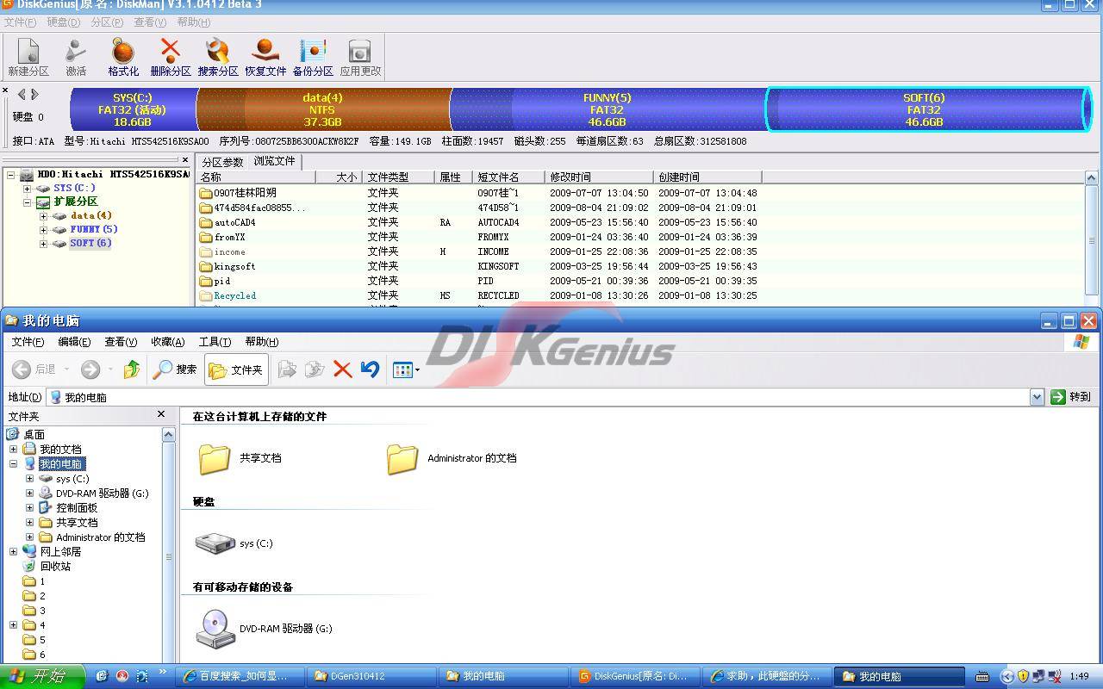Close the 文件夹 folders pane
This screenshot has height=689, width=1103.
click(x=160, y=414)
